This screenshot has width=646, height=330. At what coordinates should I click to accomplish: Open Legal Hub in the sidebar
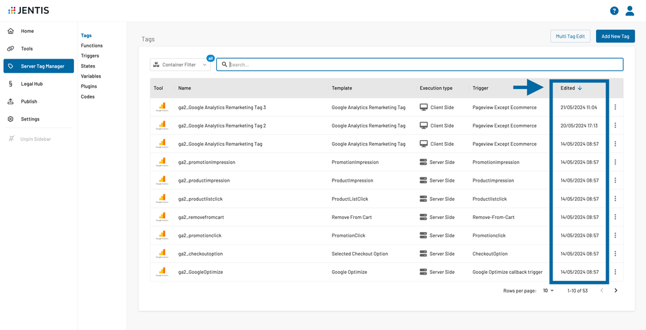[32, 84]
